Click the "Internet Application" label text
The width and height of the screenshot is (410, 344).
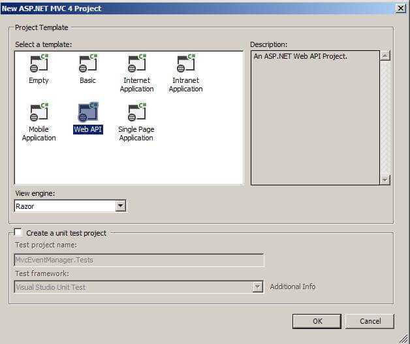(136, 84)
